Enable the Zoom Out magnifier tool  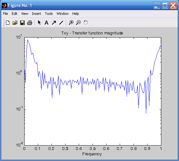pyautogui.click(x=78, y=22)
